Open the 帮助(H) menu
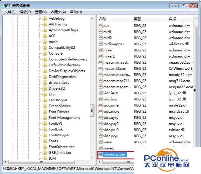 [x=76, y=12]
